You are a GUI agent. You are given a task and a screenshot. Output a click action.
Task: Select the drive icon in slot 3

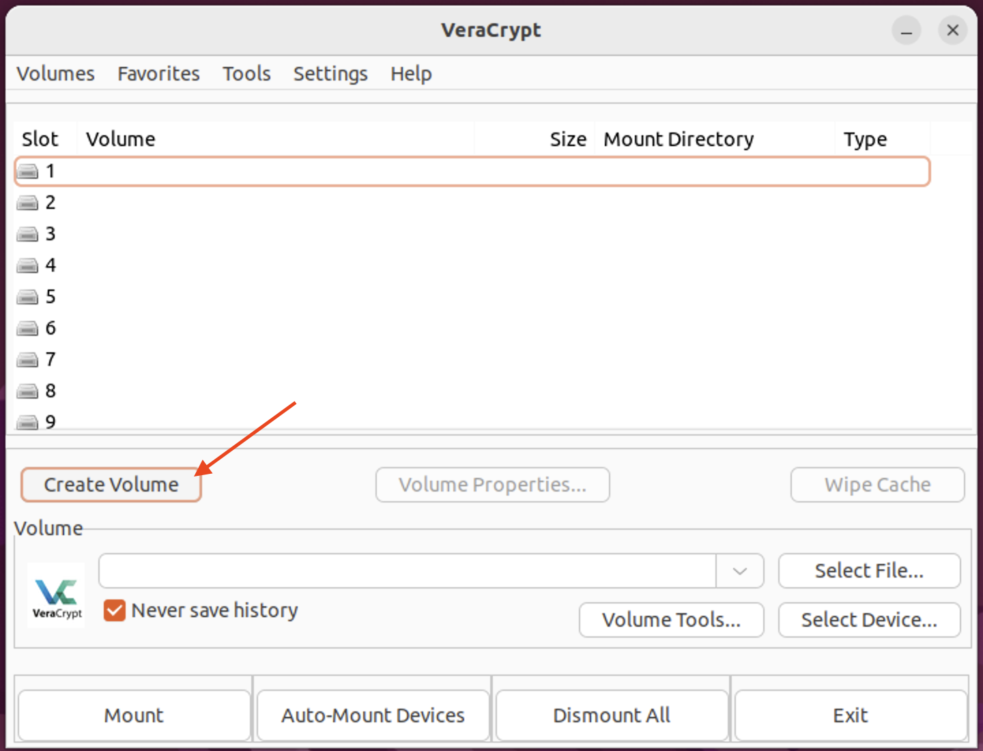(x=27, y=233)
